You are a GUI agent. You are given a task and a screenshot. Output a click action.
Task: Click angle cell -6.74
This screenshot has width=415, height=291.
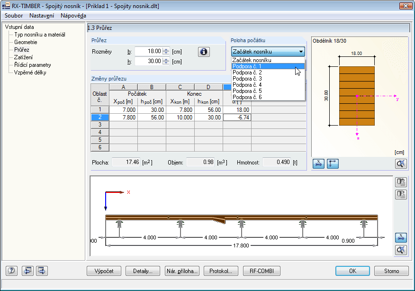(x=237, y=117)
